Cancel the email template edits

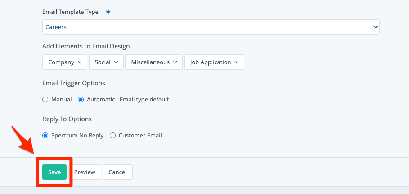click(x=117, y=172)
